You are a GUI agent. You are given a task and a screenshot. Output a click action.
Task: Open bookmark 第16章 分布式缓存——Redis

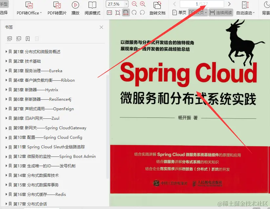pos(40,194)
